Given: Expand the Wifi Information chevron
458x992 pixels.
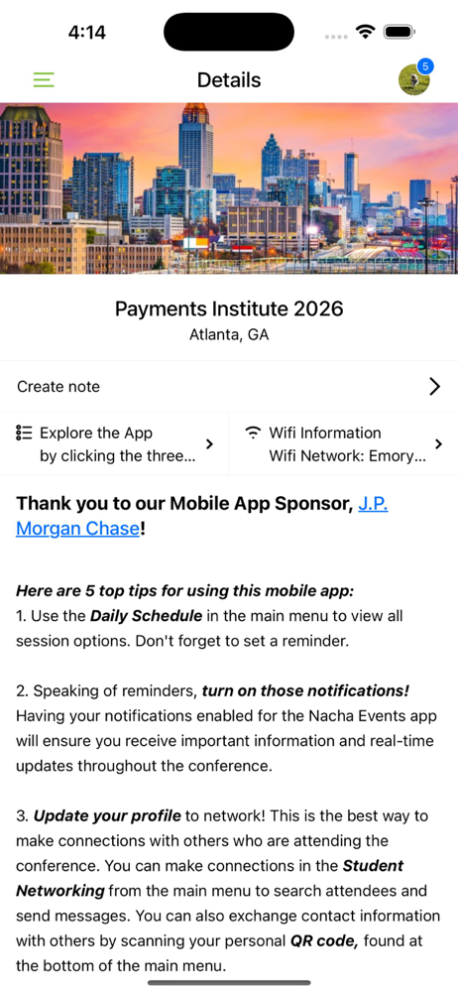Looking at the screenshot, I should 439,444.
